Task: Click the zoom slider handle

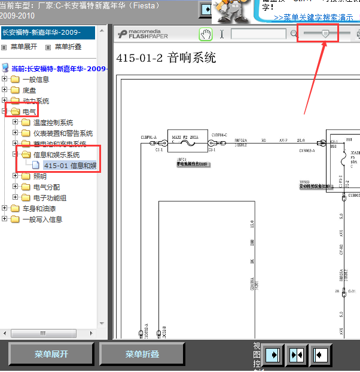Action: [325, 33]
